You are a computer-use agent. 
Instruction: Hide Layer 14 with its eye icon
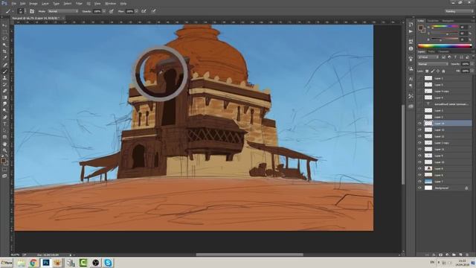click(419, 124)
